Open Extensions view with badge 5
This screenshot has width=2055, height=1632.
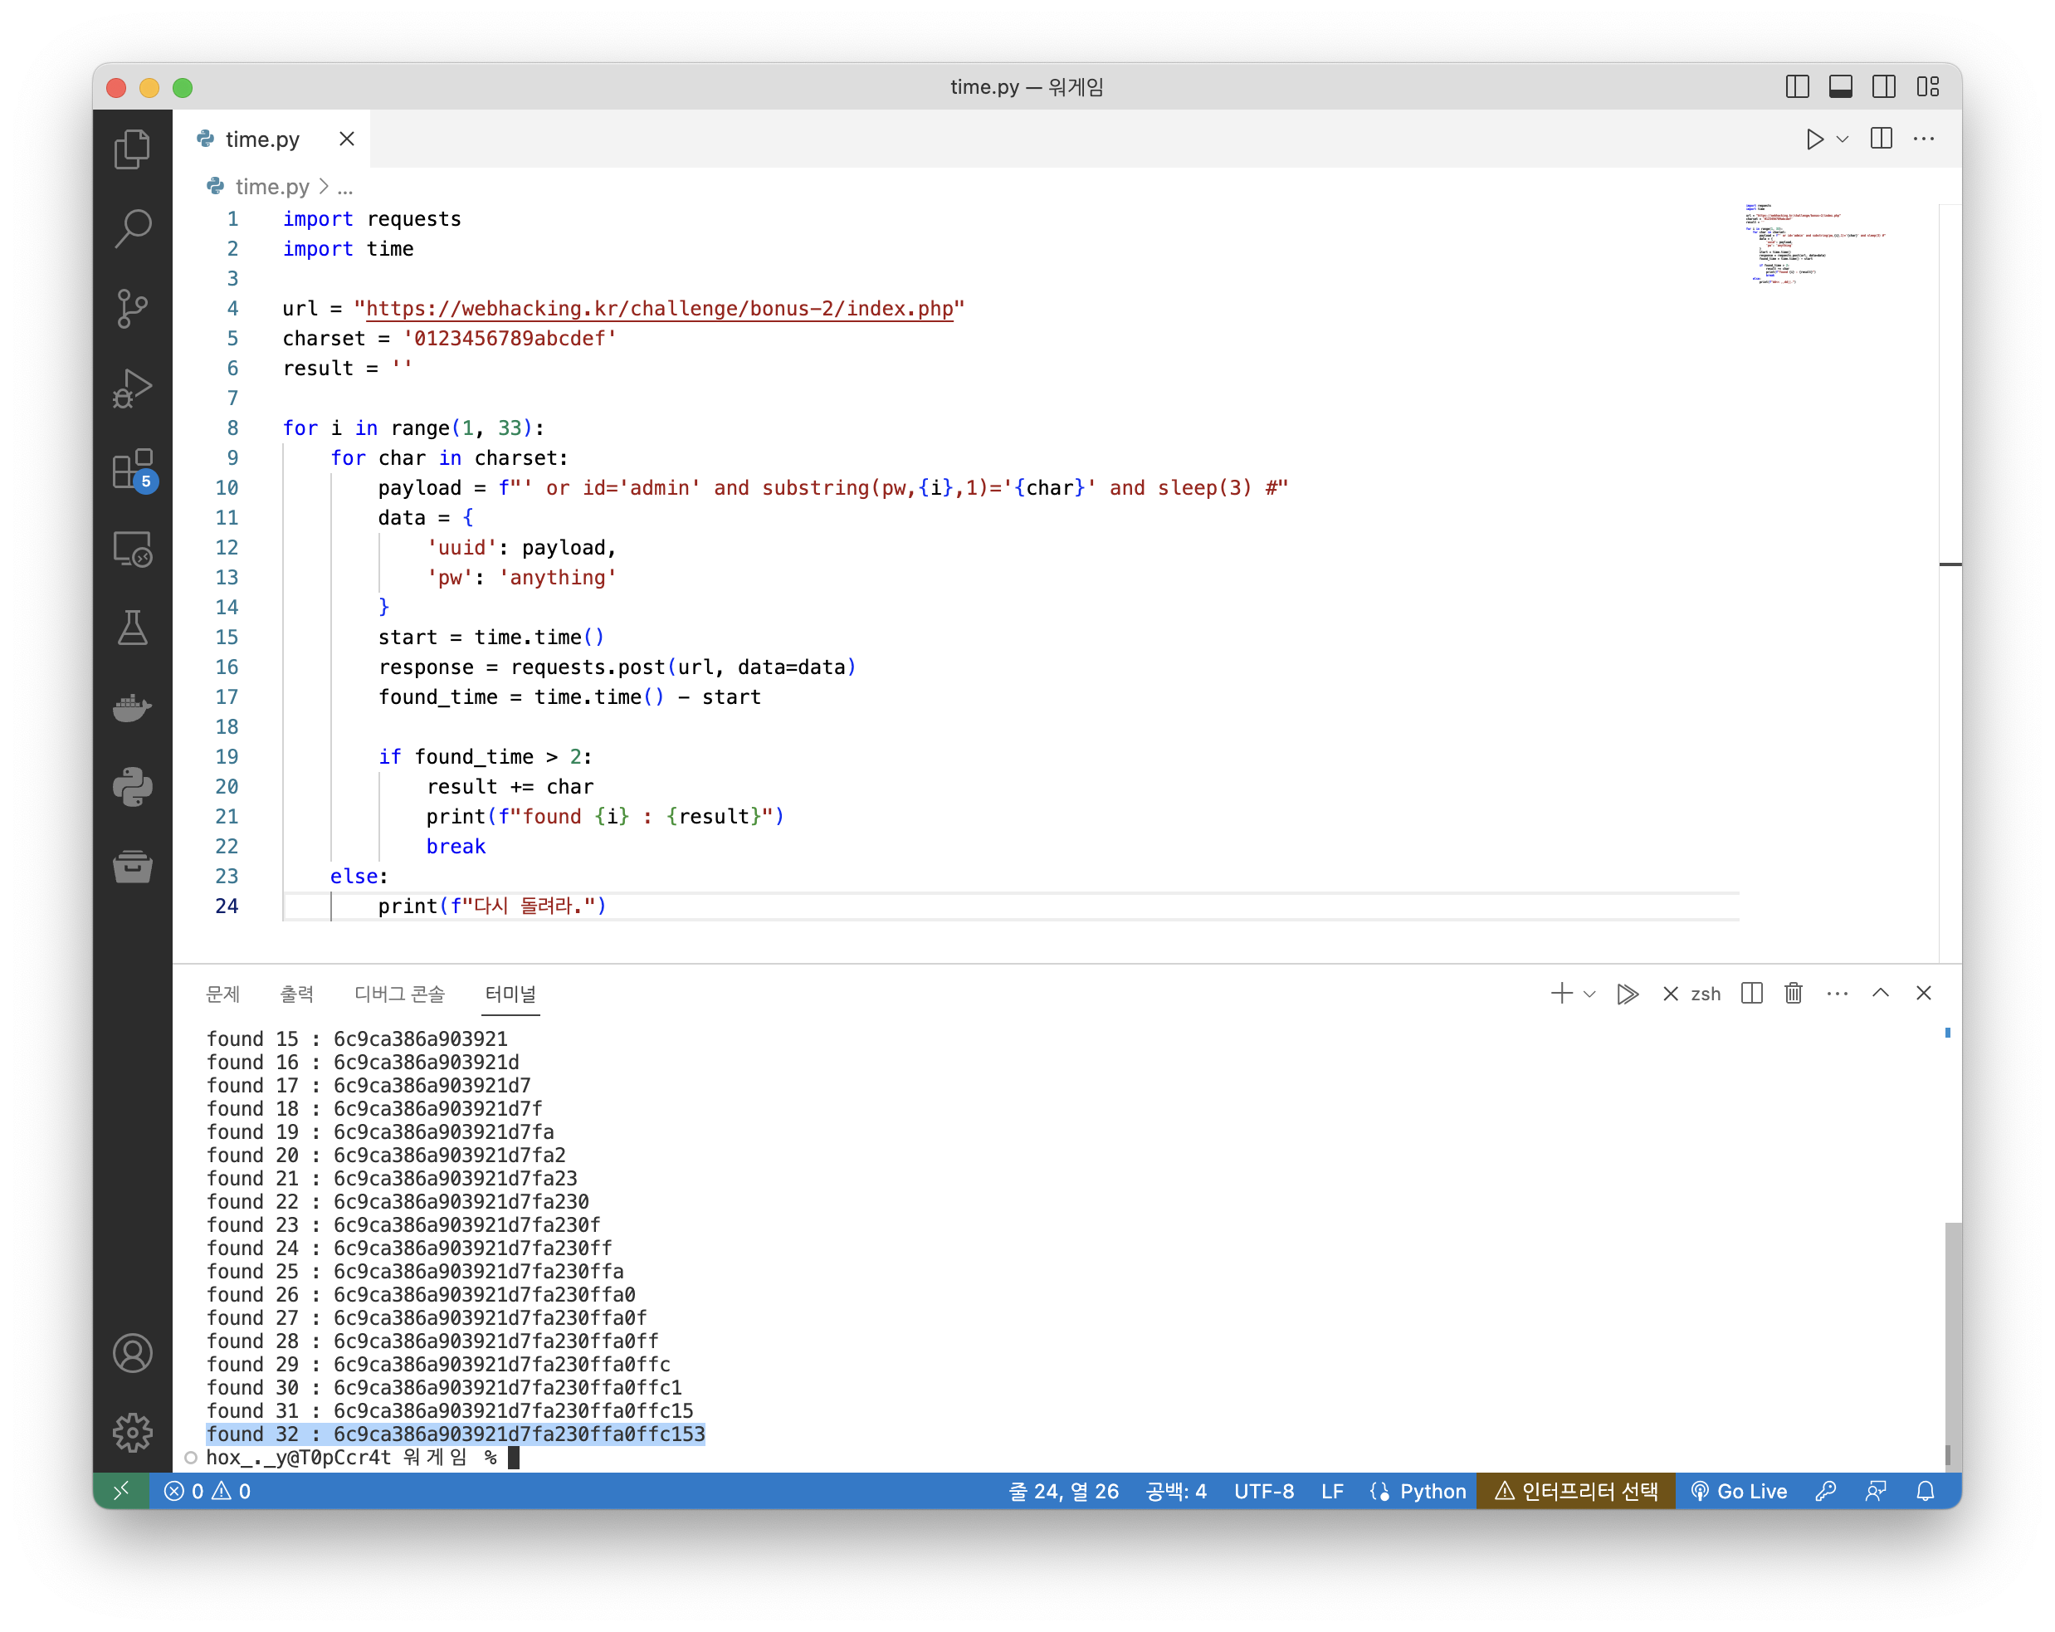[x=133, y=469]
